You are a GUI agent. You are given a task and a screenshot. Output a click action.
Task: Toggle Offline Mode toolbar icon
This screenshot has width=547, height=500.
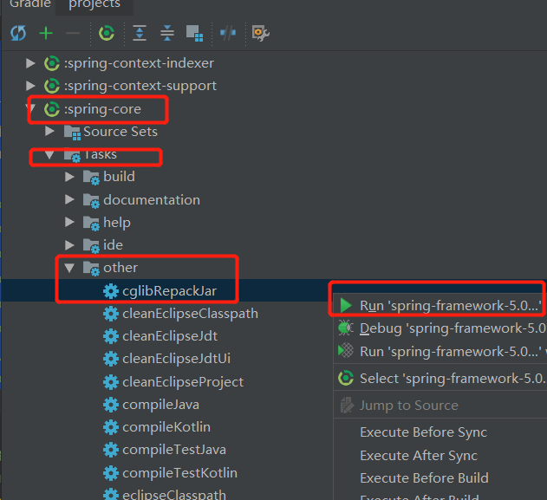point(228,33)
